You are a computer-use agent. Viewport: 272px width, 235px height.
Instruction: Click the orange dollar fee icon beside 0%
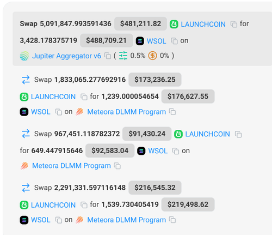(152, 56)
